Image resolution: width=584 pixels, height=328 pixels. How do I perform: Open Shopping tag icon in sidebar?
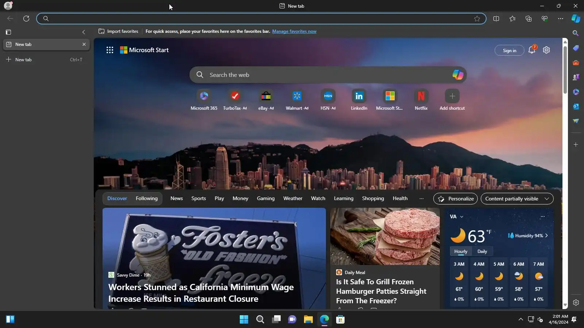(576, 48)
